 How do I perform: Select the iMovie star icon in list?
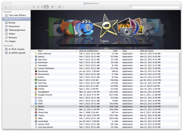point(36,107)
